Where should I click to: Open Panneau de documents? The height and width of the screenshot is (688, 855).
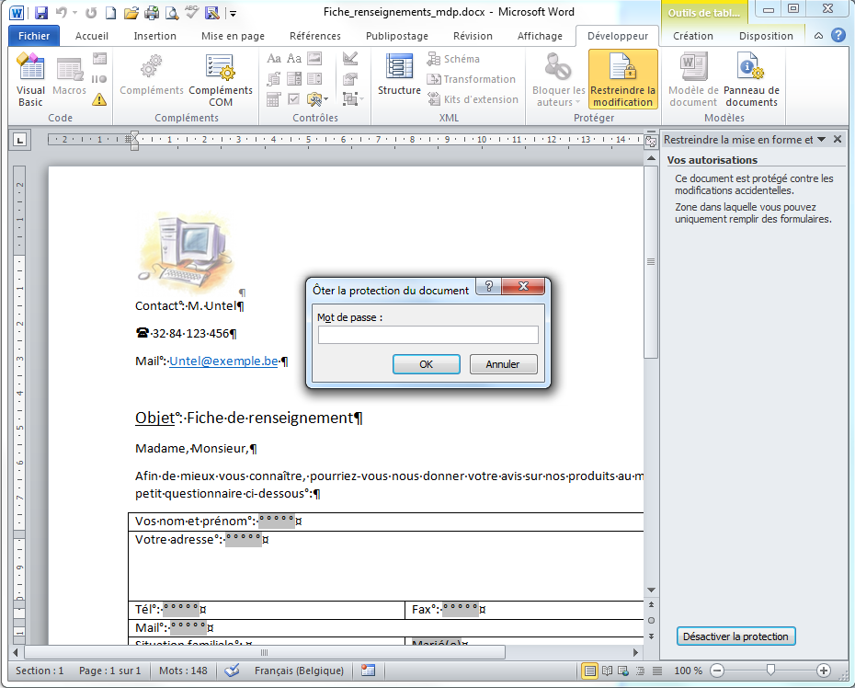[x=751, y=80]
